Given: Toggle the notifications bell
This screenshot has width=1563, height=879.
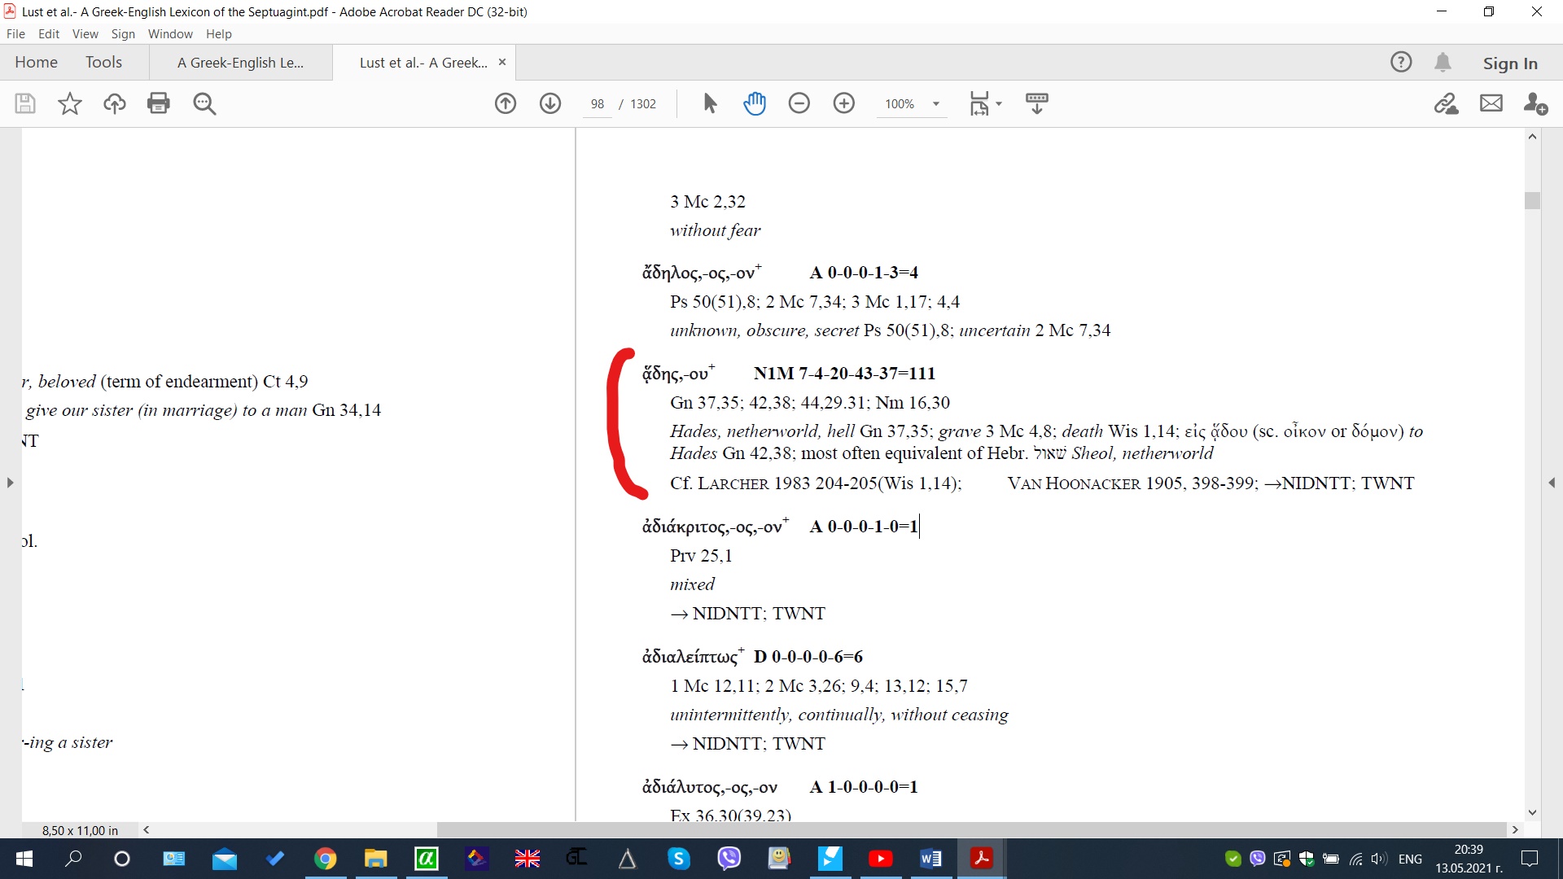Looking at the screenshot, I should (x=1443, y=63).
